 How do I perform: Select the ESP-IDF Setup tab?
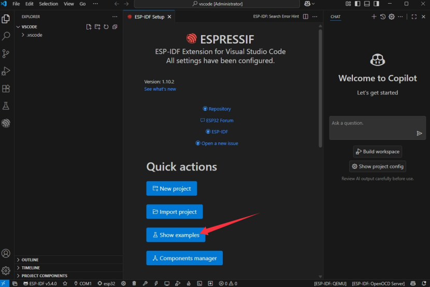click(x=149, y=17)
